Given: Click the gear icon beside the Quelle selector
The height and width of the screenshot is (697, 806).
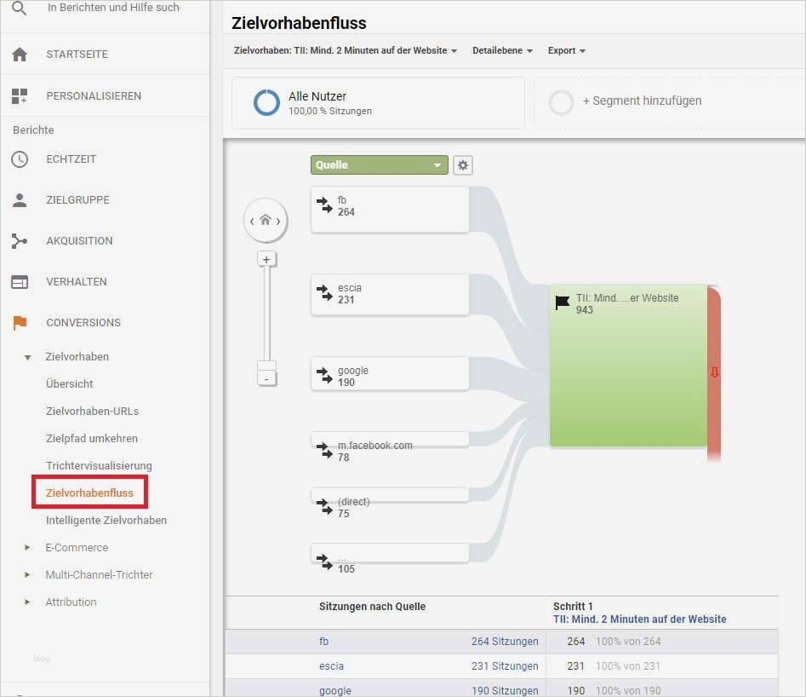Looking at the screenshot, I should pyautogui.click(x=462, y=164).
